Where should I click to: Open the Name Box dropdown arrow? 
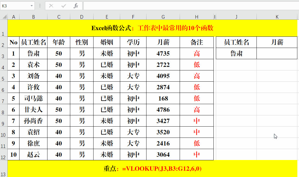pos(32,6)
